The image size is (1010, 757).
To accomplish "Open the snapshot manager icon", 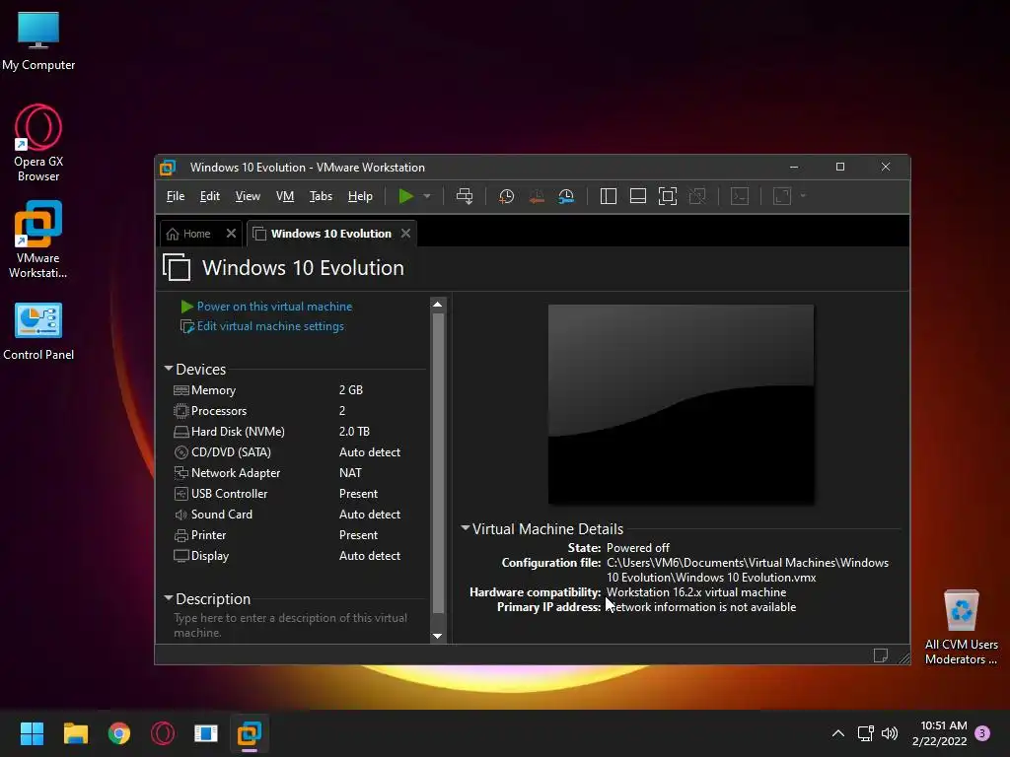I will (x=566, y=196).
